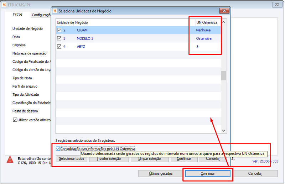
Task: Click the Natureza de operação label
Action: (30, 53)
